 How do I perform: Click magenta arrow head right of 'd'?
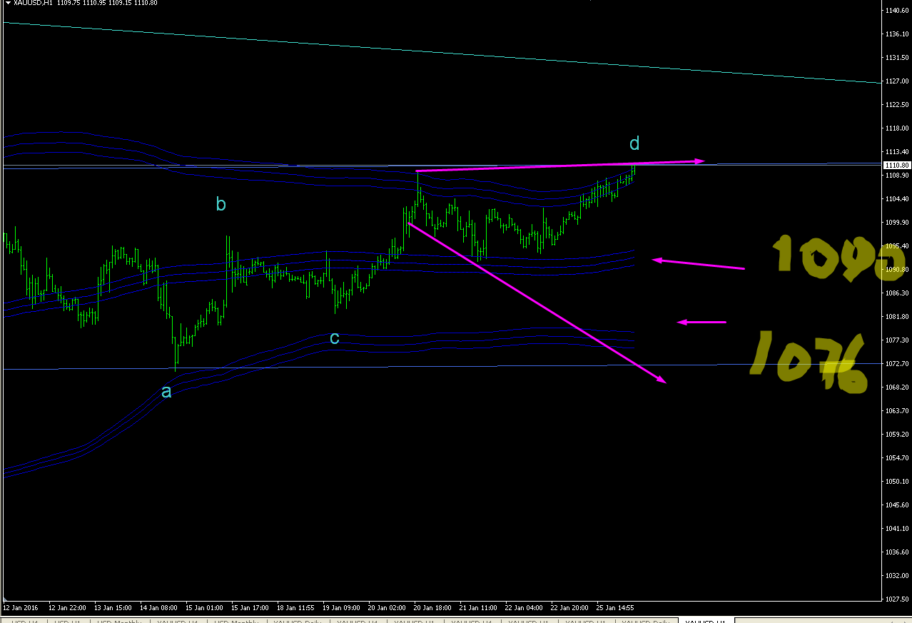tap(700, 161)
